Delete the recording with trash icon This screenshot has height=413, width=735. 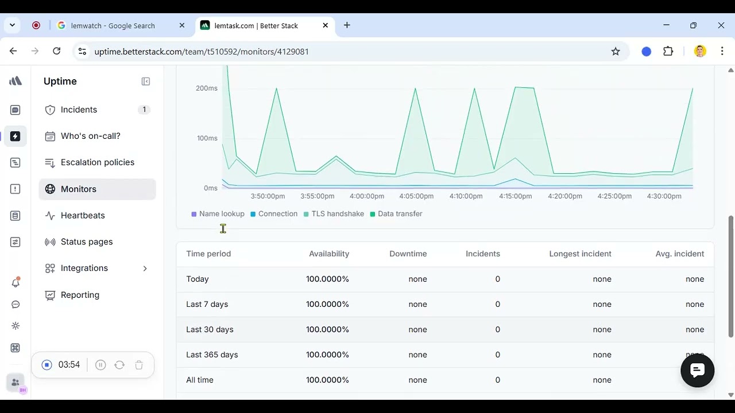point(139,365)
